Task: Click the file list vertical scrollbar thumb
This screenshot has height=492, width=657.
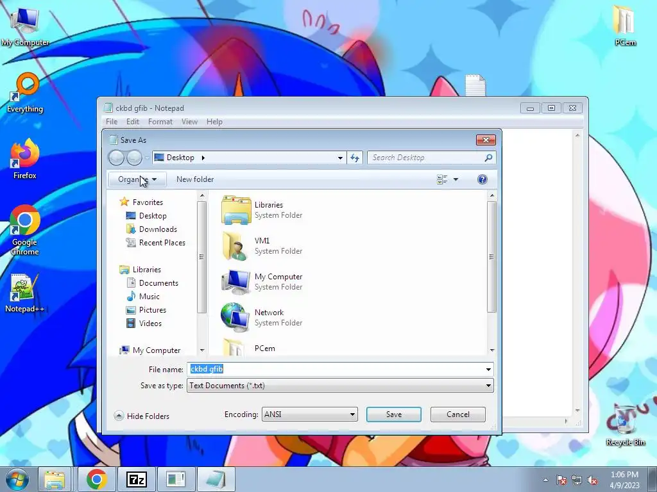Action: point(491,257)
